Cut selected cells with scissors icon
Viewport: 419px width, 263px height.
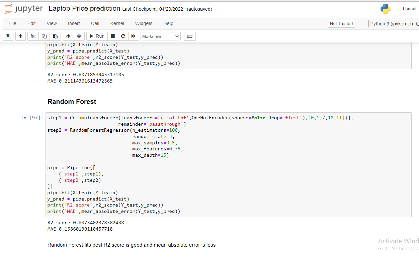[x=33, y=36]
